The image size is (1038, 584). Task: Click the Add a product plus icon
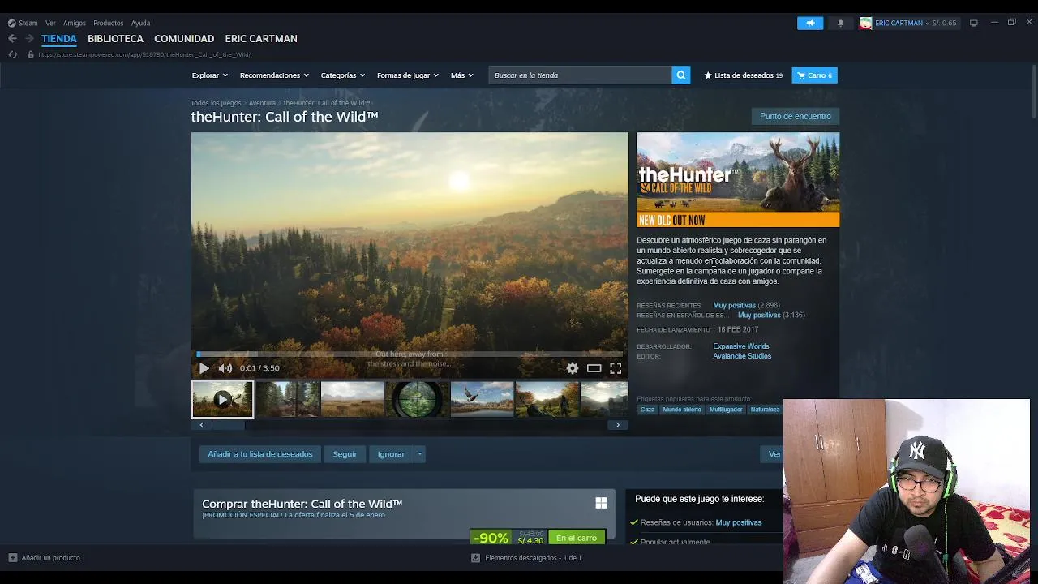tap(12, 558)
